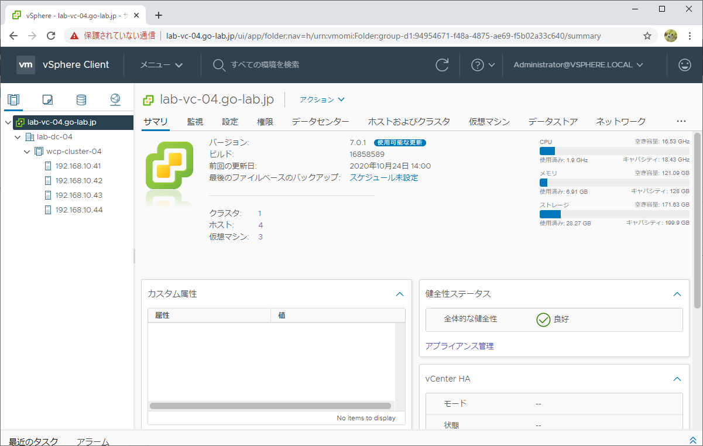This screenshot has width=703, height=446.
Task: Show more tabs via ellipsis
Action: [x=681, y=122]
